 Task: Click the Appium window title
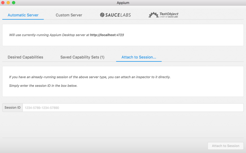(123, 3)
